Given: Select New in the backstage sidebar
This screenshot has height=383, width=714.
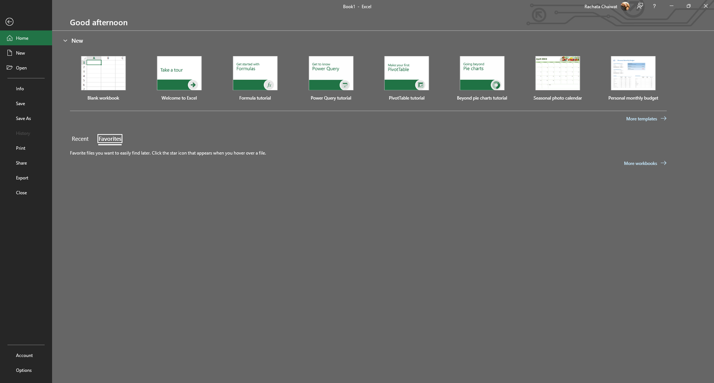Looking at the screenshot, I should [x=26, y=53].
